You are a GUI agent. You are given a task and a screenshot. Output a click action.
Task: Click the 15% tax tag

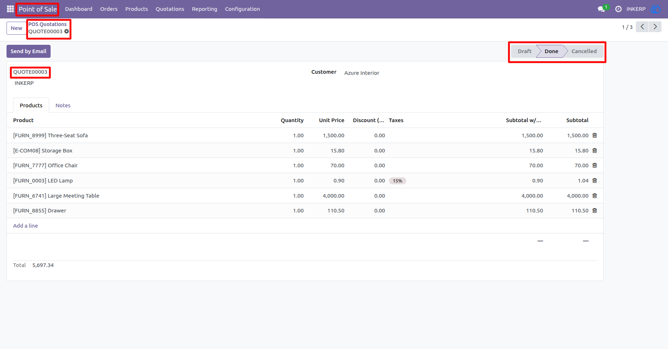point(398,181)
